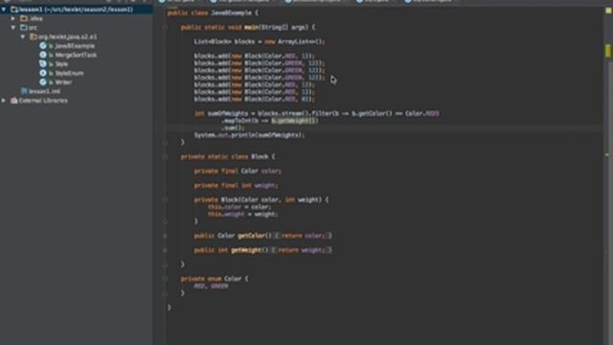The height and width of the screenshot is (345, 613).
Task: Click 'private final int weight;' line
Action: coord(237,185)
